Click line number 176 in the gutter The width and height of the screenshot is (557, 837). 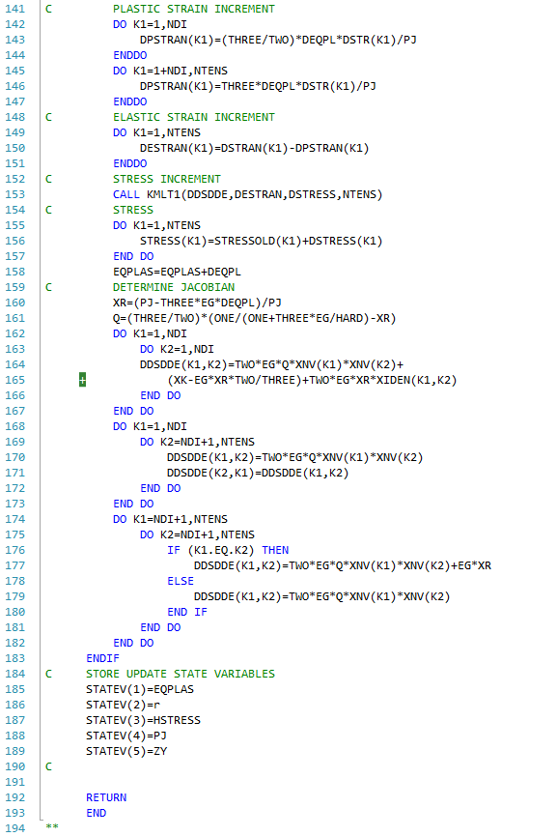tap(14, 551)
